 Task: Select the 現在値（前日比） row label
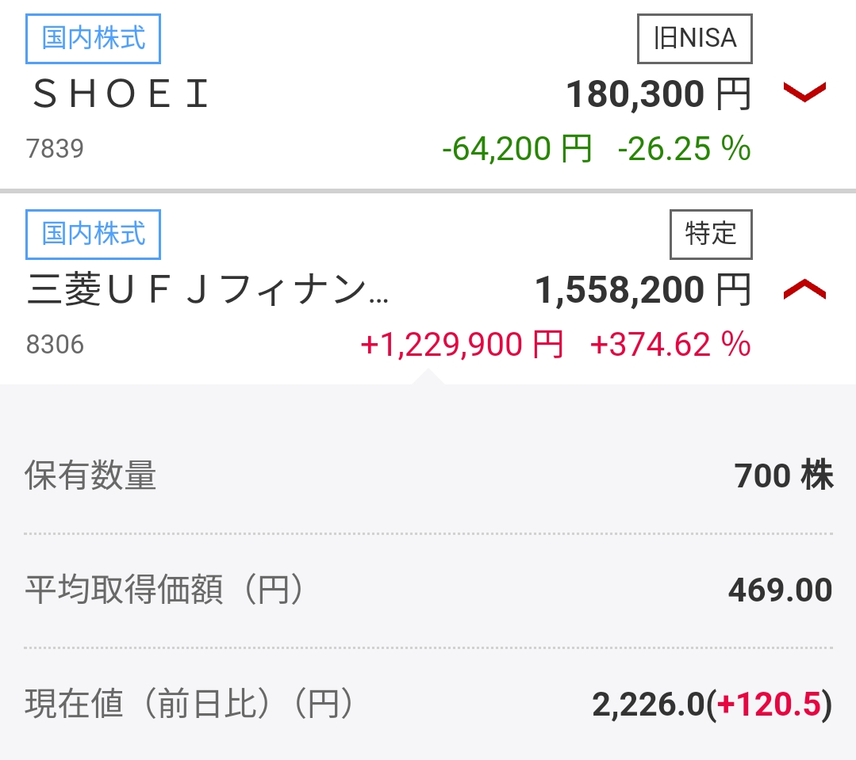point(189,703)
